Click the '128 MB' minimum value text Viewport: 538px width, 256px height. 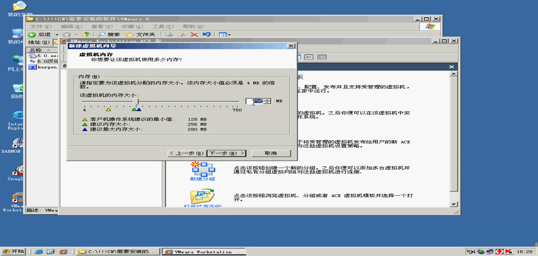[197, 119]
